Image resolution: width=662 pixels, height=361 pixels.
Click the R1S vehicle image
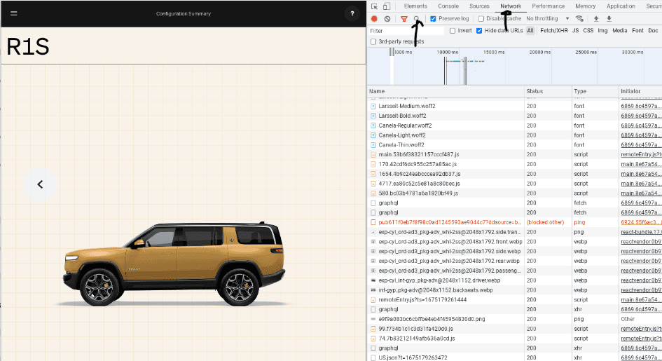[174, 264]
